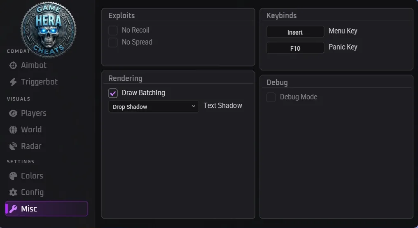Click the globe icon next to World

pos(13,130)
